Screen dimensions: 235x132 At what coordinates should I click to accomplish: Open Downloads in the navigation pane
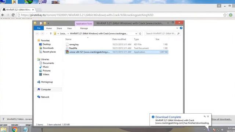48,48
